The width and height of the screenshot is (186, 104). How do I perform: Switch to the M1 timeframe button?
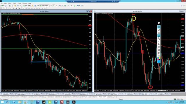coord(23,8)
